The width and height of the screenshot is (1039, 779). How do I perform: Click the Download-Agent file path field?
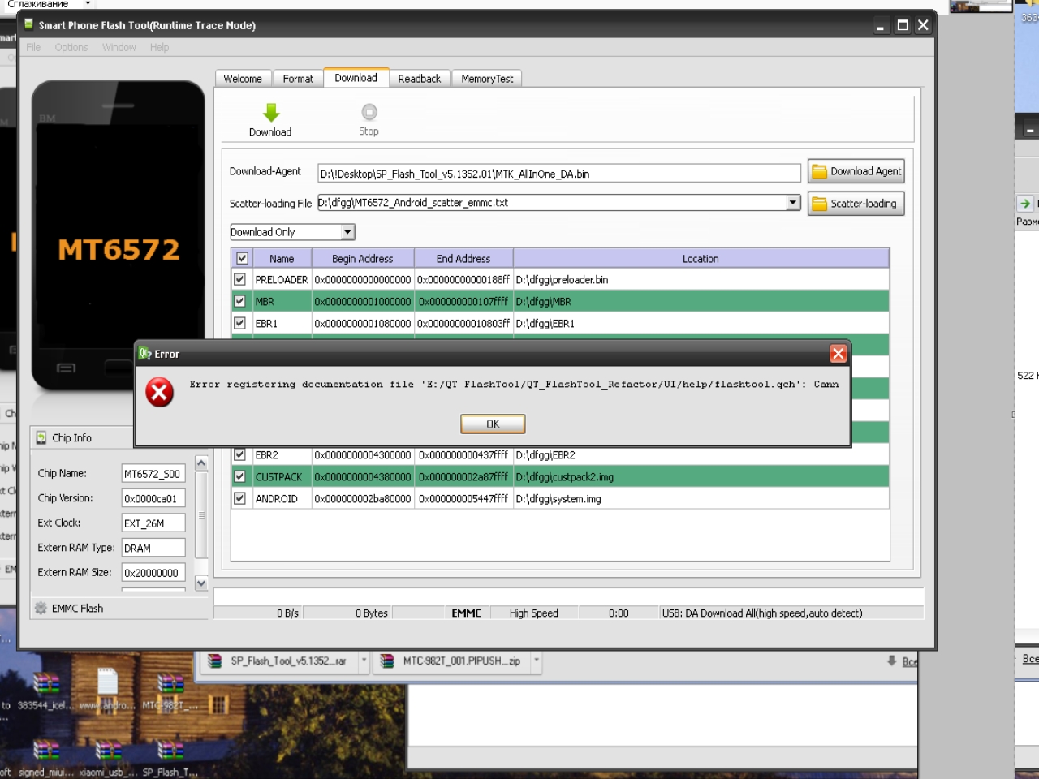click(x=558, y=174)
